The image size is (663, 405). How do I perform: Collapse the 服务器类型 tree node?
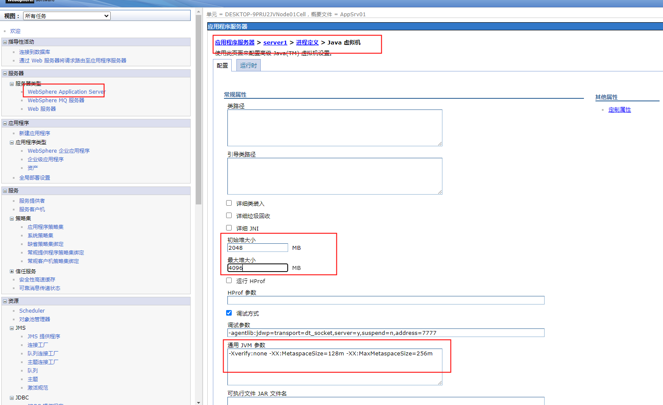coord(12,84)
